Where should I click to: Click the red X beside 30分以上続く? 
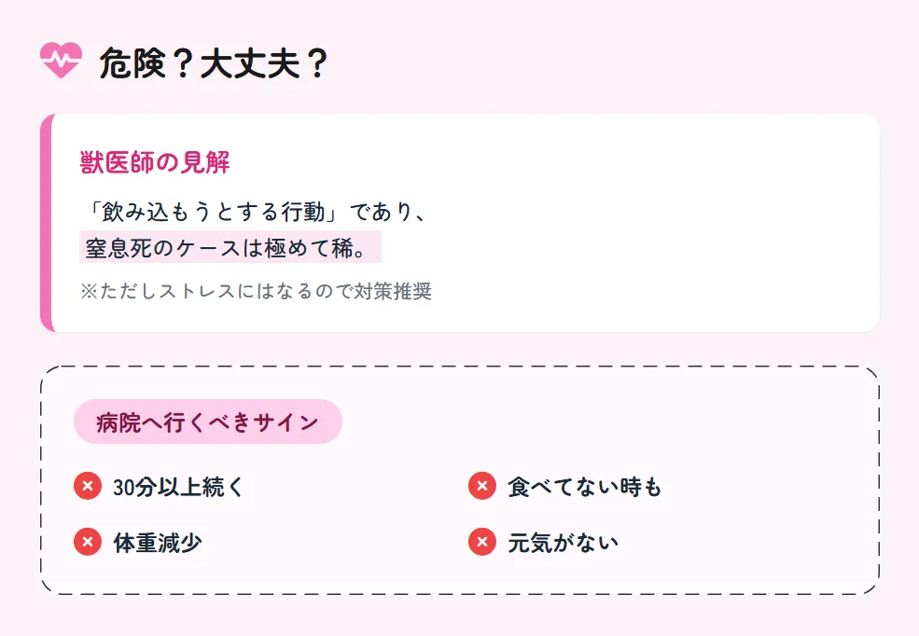(x=87, y=486)
